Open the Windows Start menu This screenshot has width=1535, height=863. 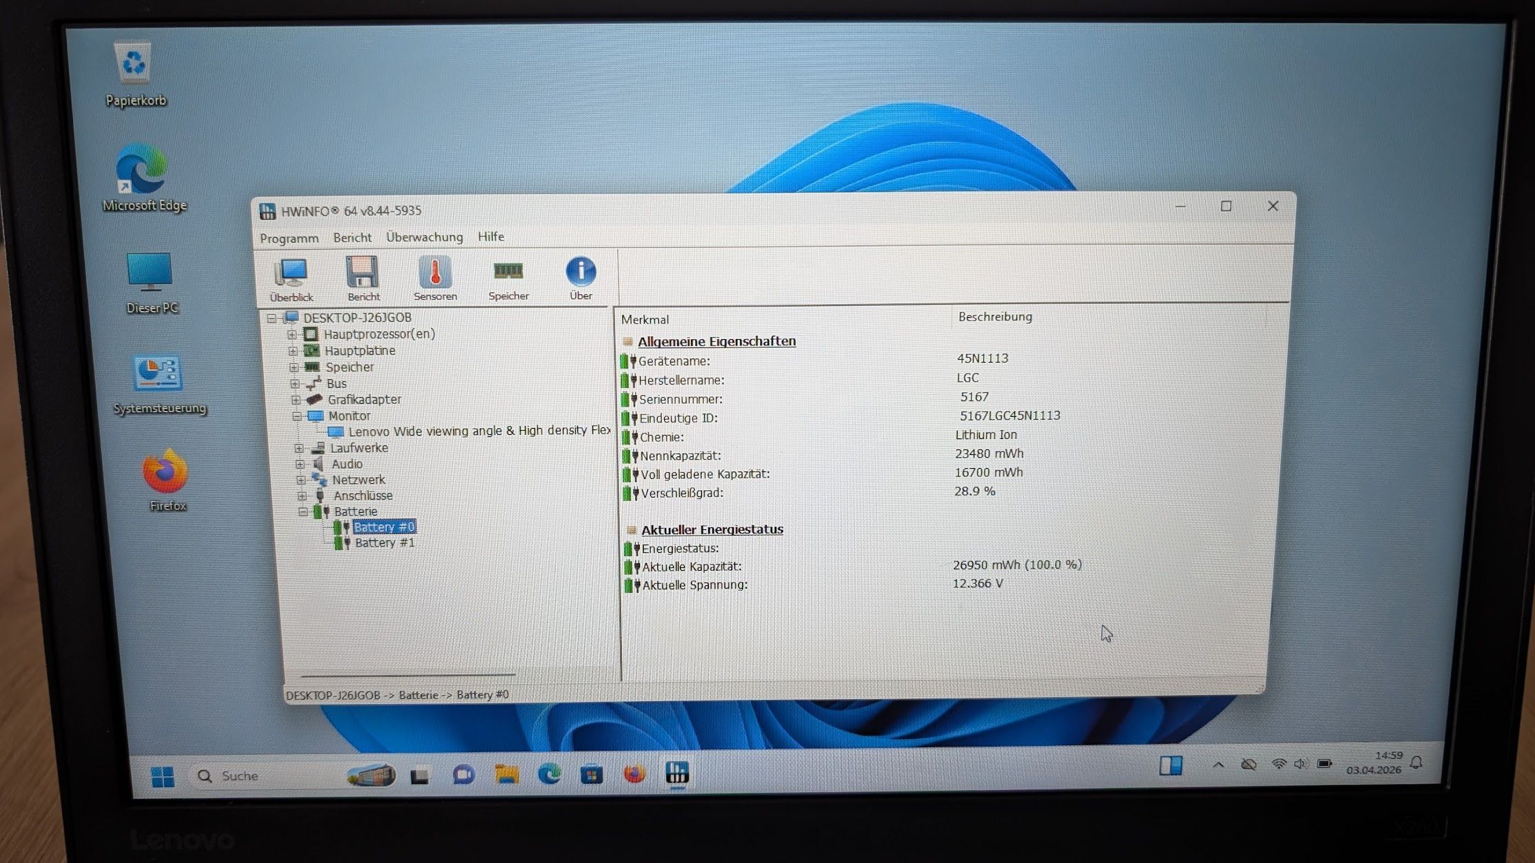click(x=163, y=777)
